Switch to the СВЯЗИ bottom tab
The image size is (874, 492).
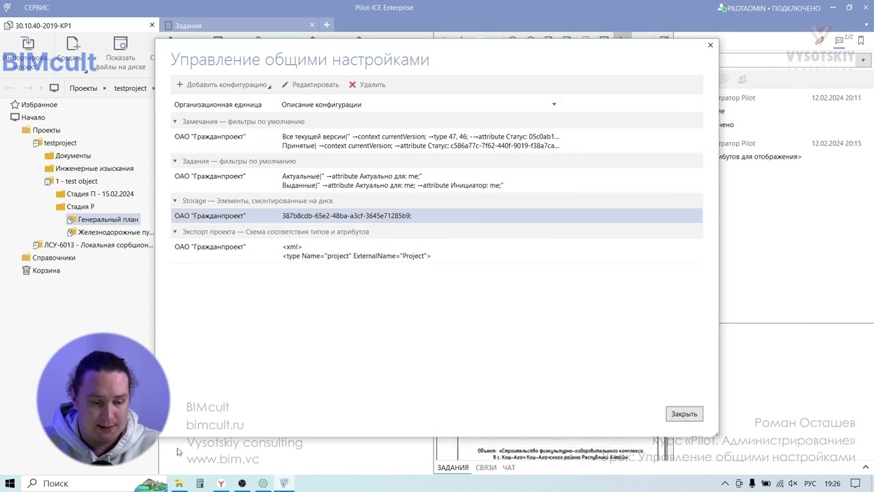[485, 468]
